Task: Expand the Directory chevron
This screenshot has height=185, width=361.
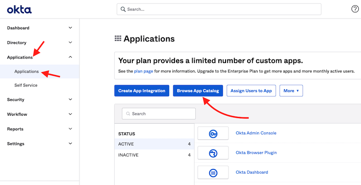Action: pos(70,42)
